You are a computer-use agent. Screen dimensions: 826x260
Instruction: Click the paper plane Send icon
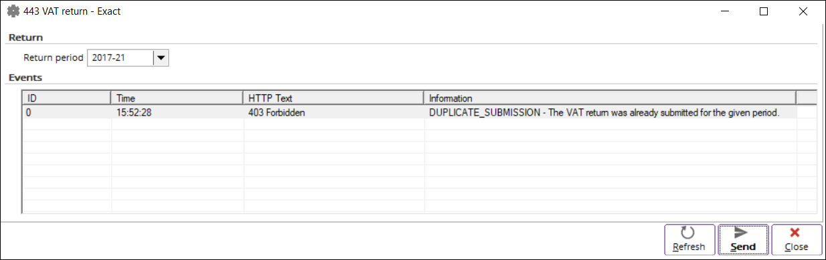(x=741, y=233)
